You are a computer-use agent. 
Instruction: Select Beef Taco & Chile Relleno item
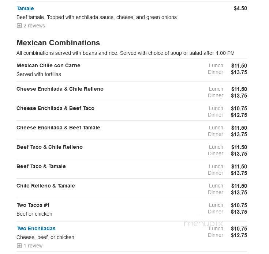[49, 147]
